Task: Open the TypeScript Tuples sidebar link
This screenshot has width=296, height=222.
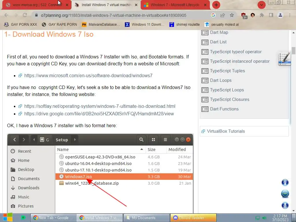Action: coord(227,71)
